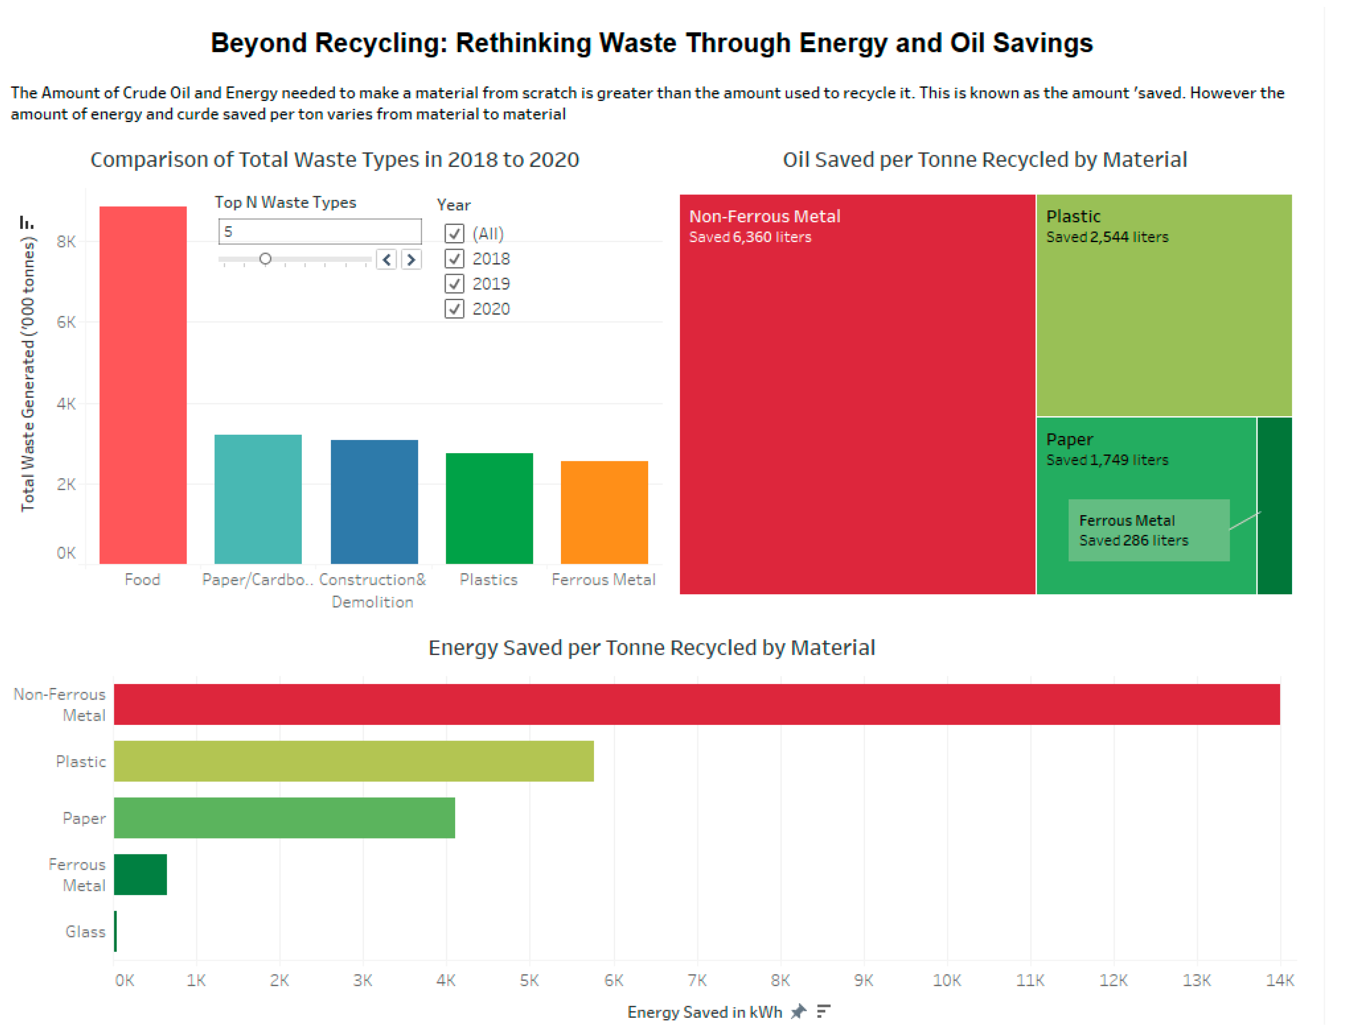The width and height of the screenshot is (1351, 1035).
Task: Select the orange Ferrous Metal bar
Action: pyautogui.click(x=604, y=512)
